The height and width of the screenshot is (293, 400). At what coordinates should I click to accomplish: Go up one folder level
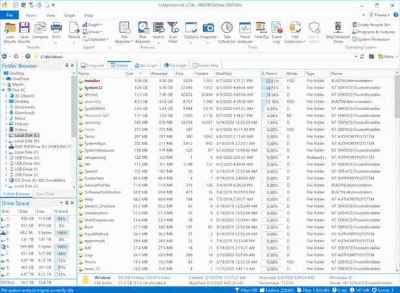pyautogui.click(x=27, y=56)
